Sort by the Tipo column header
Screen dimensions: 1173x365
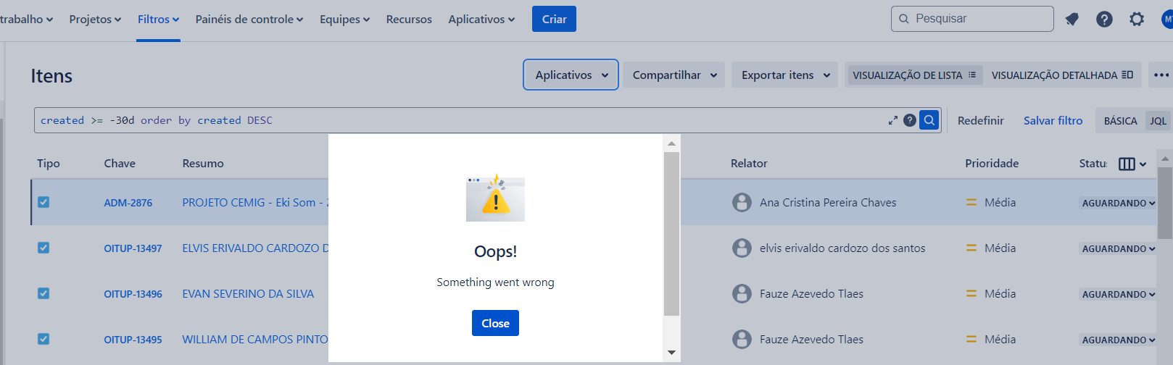pos(49,164)
